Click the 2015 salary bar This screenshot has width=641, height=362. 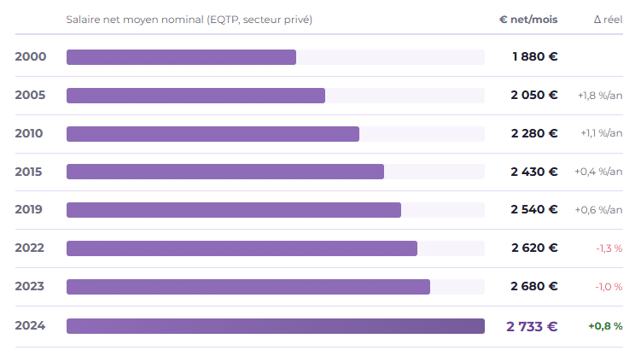(x=225, y=172)
